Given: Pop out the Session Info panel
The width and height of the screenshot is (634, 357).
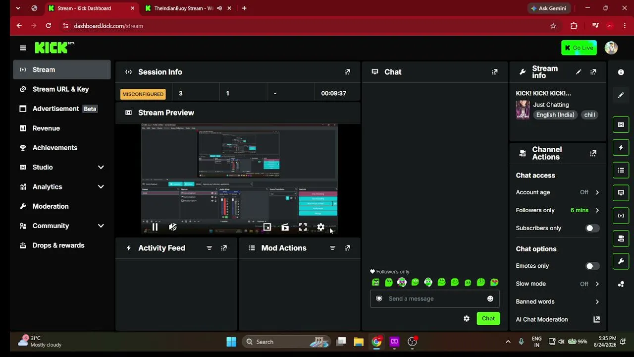Looking at the screenshot, I should (347, 72).
